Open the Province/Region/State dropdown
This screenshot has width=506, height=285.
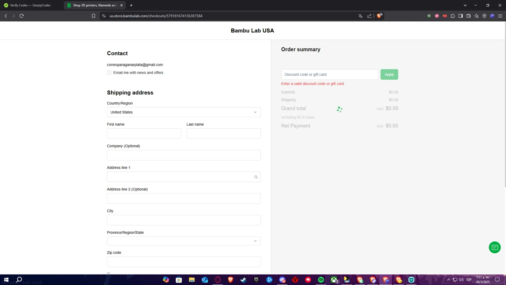(184, 241)
